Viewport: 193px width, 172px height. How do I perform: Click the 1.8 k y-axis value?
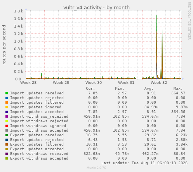pyautogui.click(x=19, y=11)
